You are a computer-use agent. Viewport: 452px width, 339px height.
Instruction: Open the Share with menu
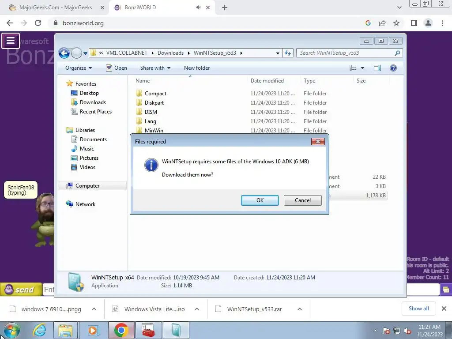155,68
